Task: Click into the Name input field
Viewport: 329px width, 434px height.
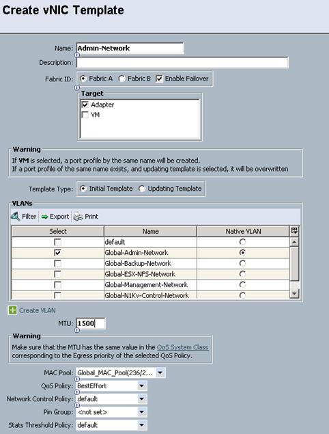Action: coord(130,48)
